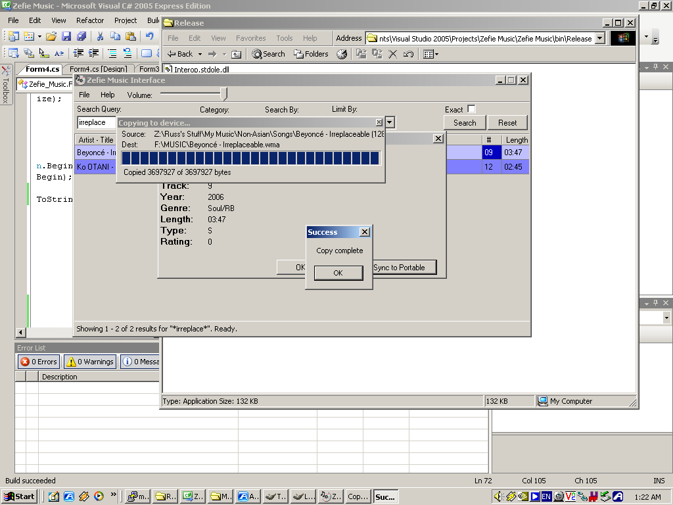
Task: Click the Start button on the taskbar
Action: [19, 496]
